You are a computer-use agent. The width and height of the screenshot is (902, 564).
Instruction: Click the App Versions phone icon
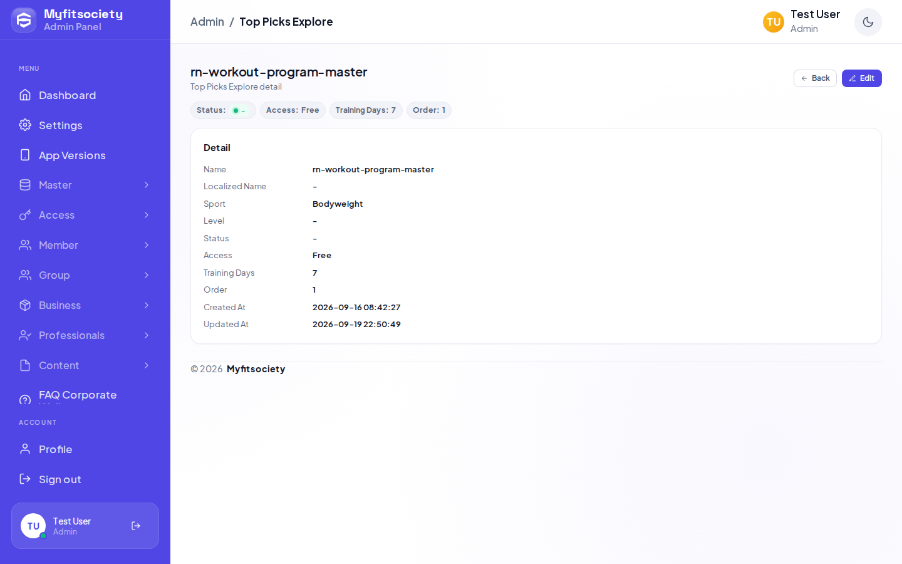click(x=25, y=155)
